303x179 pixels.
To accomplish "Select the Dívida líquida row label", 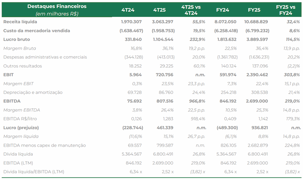I will (x=18, y=154).
